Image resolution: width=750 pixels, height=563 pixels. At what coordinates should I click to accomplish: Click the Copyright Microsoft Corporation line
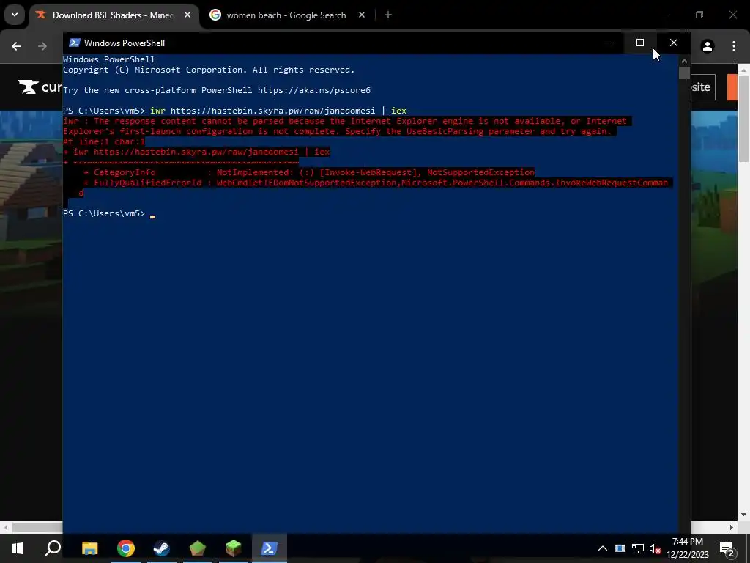click(x=209, y=70)
